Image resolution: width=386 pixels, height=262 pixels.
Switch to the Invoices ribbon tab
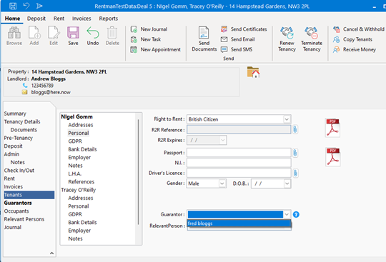[x=81, y=19]
